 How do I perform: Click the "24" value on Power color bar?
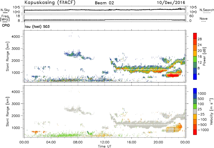pyautogui.click(x=200, y=45)
